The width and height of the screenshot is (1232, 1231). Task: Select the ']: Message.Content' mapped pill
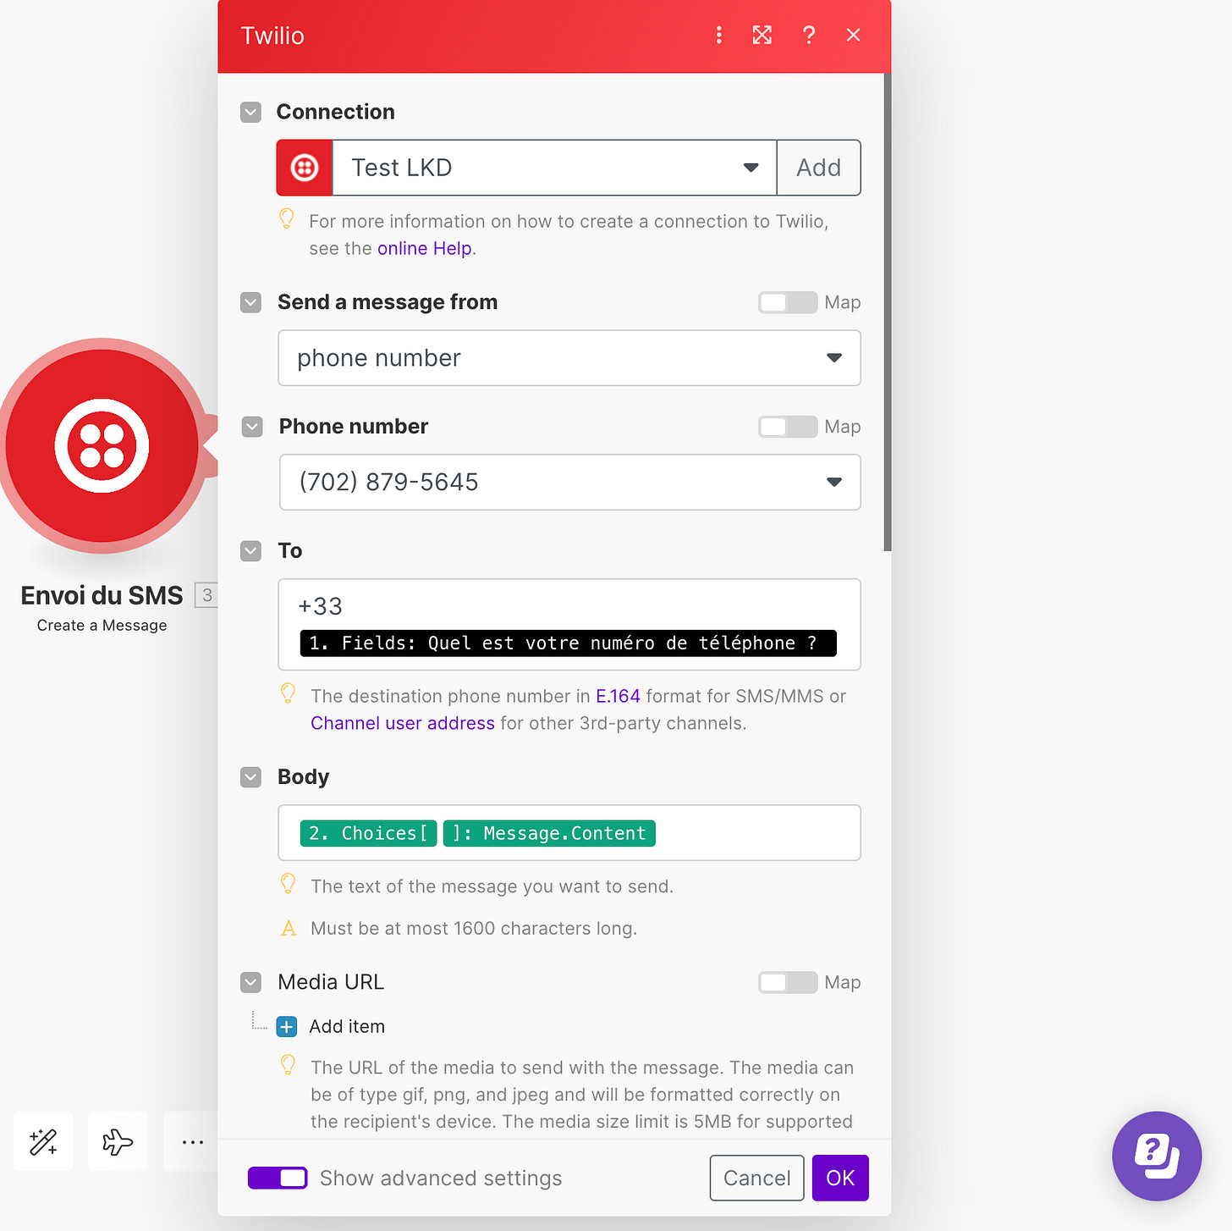549,833
